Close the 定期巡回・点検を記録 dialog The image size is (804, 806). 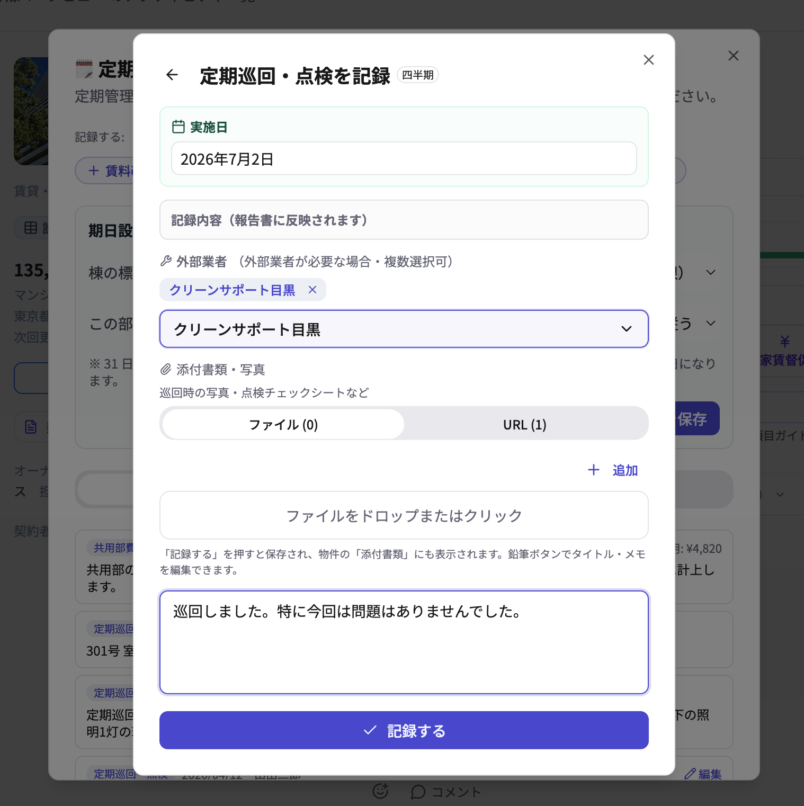point(648,60)
